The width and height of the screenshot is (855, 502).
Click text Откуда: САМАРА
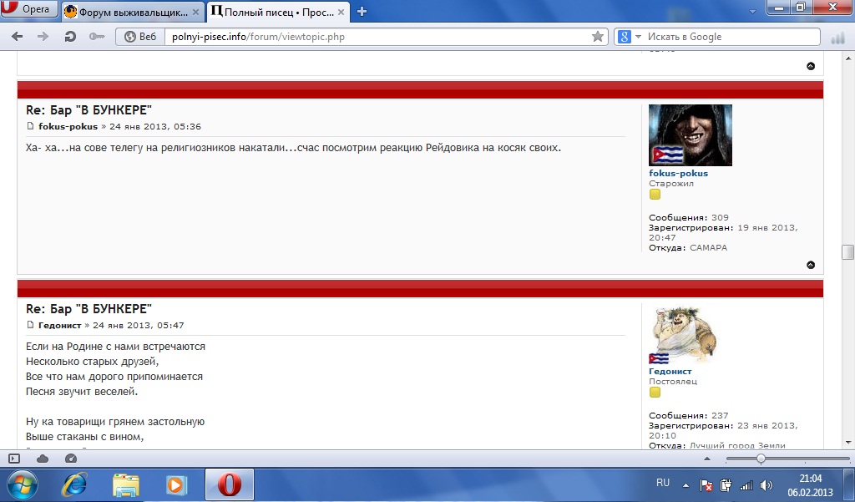pyautogui.click(x=688, y=248)
